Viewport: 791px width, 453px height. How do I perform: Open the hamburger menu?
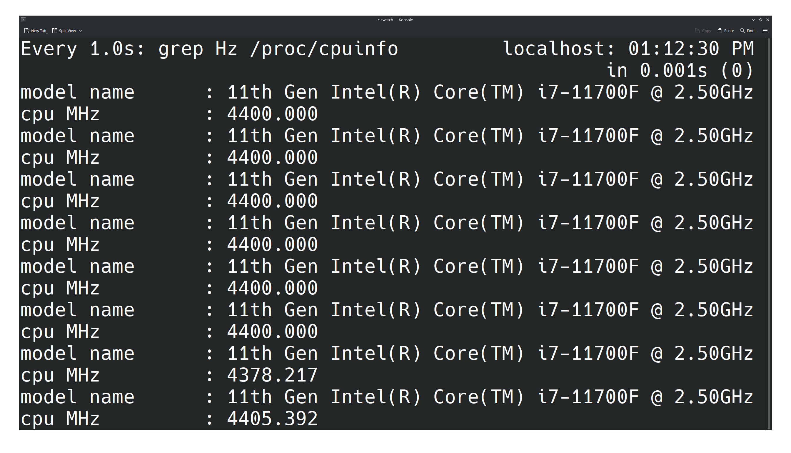(x=765, y=31)
